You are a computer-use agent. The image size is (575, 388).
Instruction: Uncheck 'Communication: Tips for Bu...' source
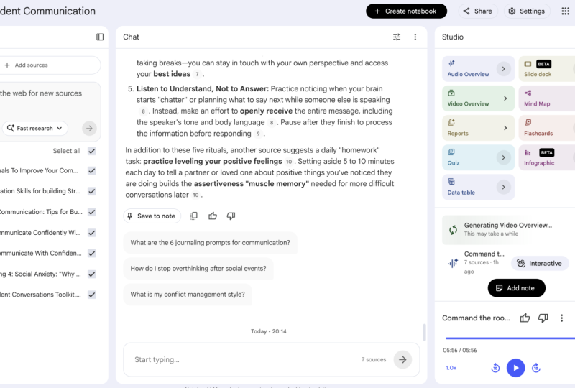click(92, 212)
